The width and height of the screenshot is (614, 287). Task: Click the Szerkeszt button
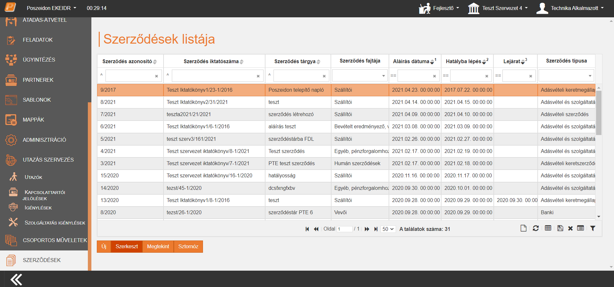coord(127,247)
